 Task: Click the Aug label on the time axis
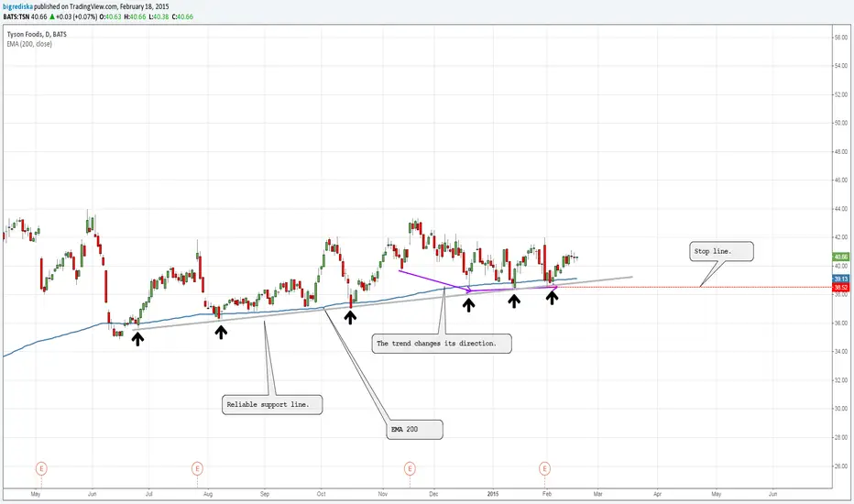(x=207, y=494)
